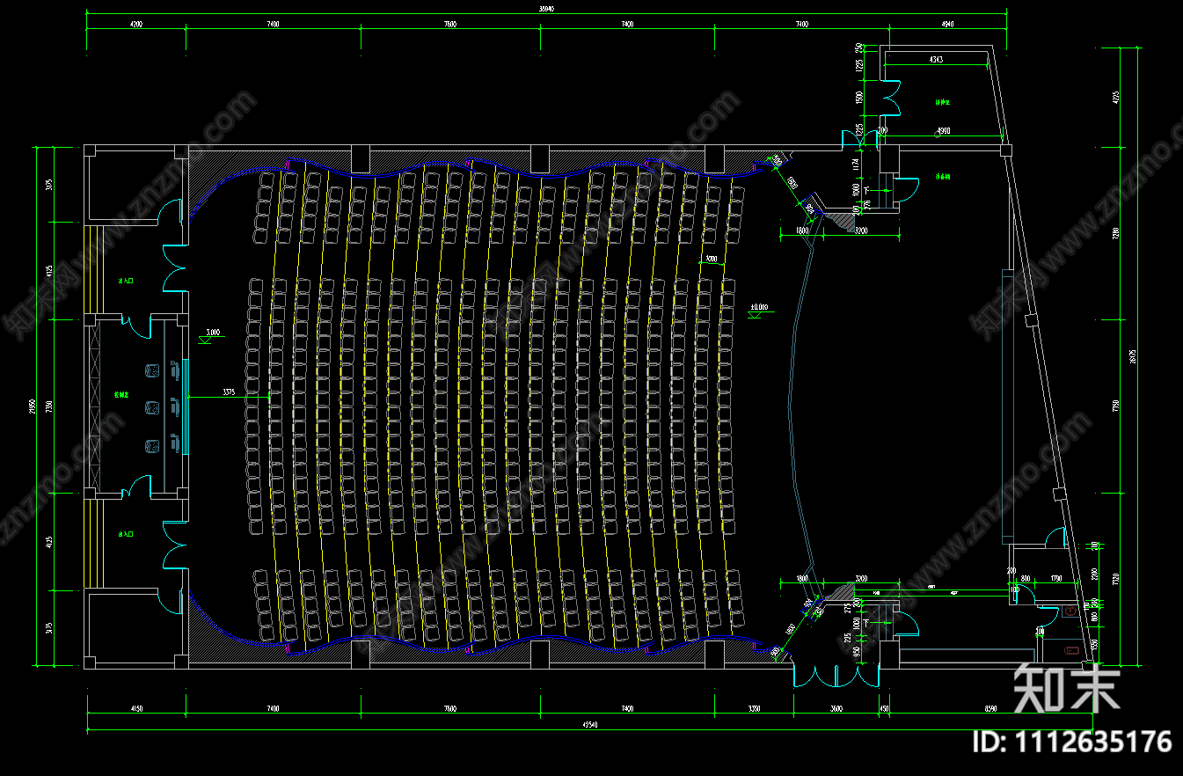This screenshot has height=776, width=1183.
Task: Click the 3.000 elevation label
Action: [212, 332]
